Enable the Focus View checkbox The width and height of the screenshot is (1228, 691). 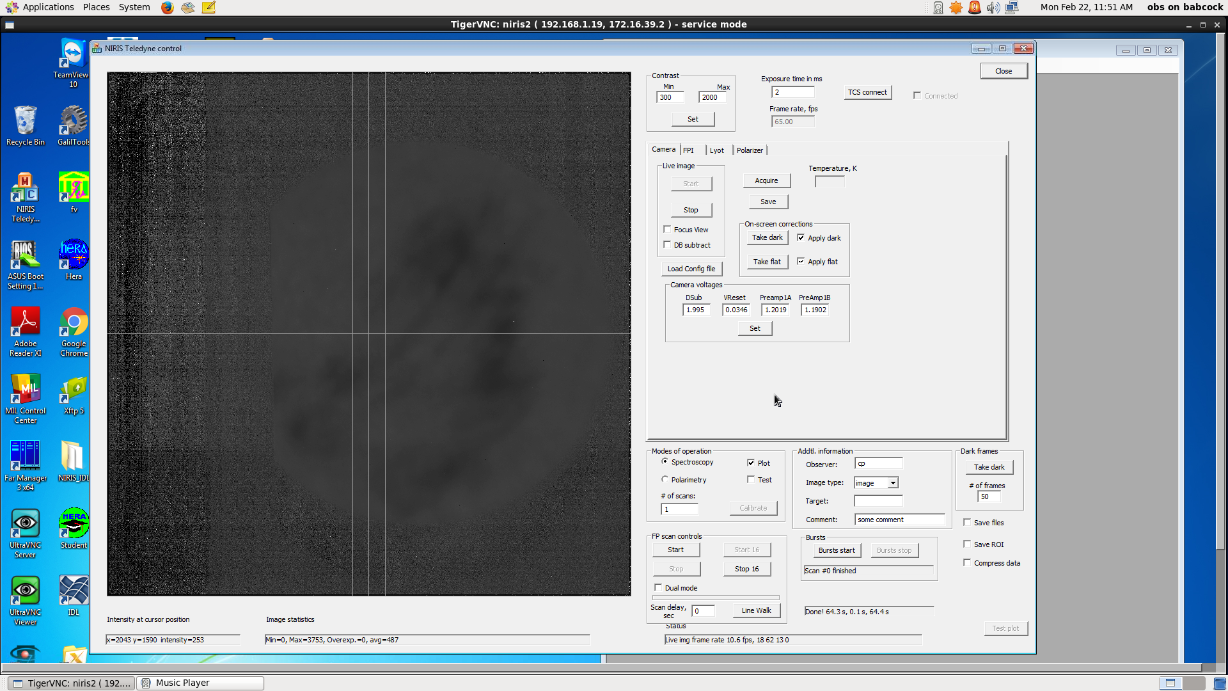click(x=667, y=229)
